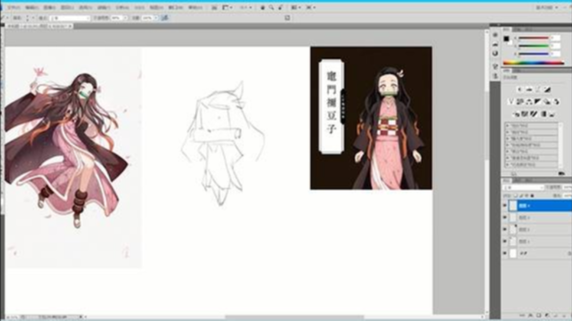Click the brush opacity value field
Screen dimensions: 572x321
[117, 18]
